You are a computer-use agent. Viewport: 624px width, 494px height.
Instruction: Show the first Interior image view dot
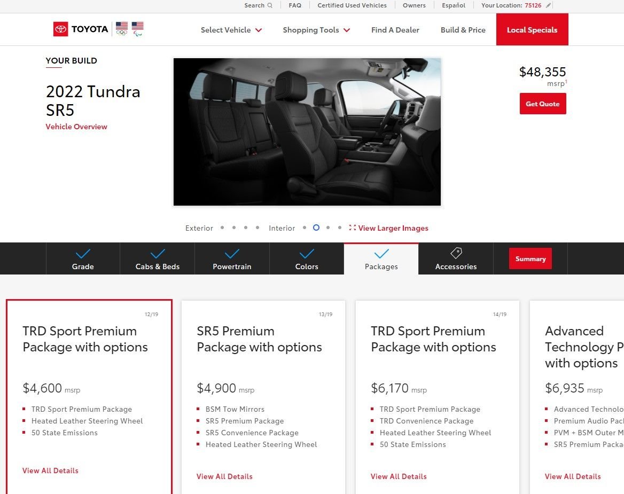(305, 228)
